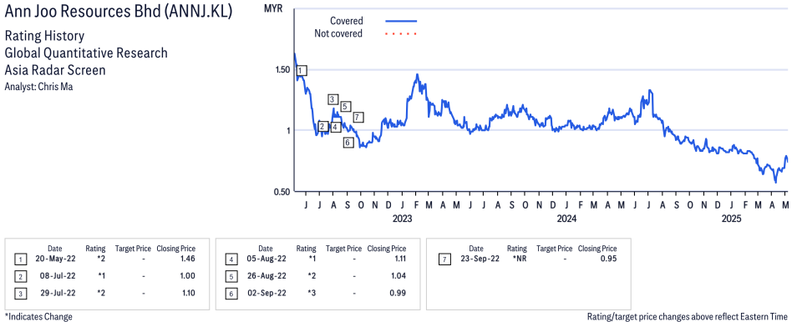This screenshot has height=322, width=797.
Task: Click table box 3 beside 29-Jul-22
Action: point(20,294)
